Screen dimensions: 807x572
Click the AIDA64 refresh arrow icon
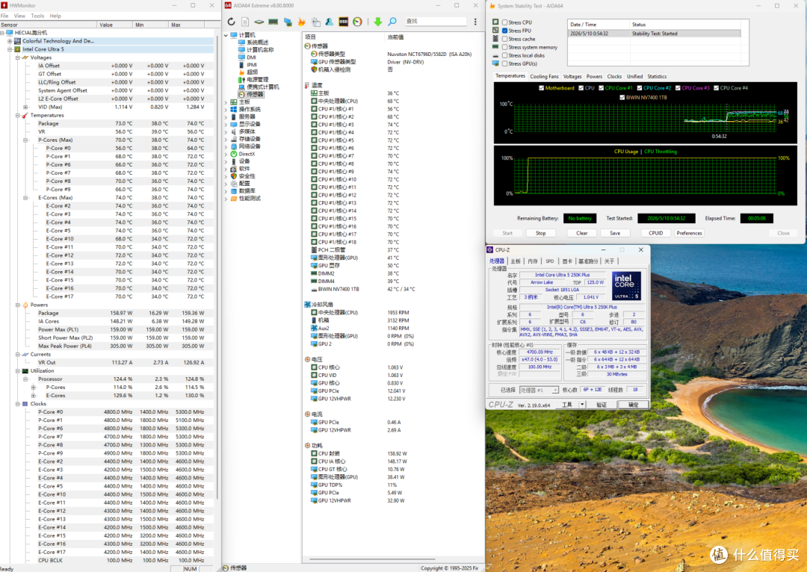point(231,22)
